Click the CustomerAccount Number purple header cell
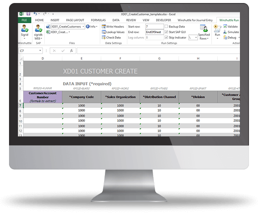Viewport: 258px width, 220px height. coord(43,97)
